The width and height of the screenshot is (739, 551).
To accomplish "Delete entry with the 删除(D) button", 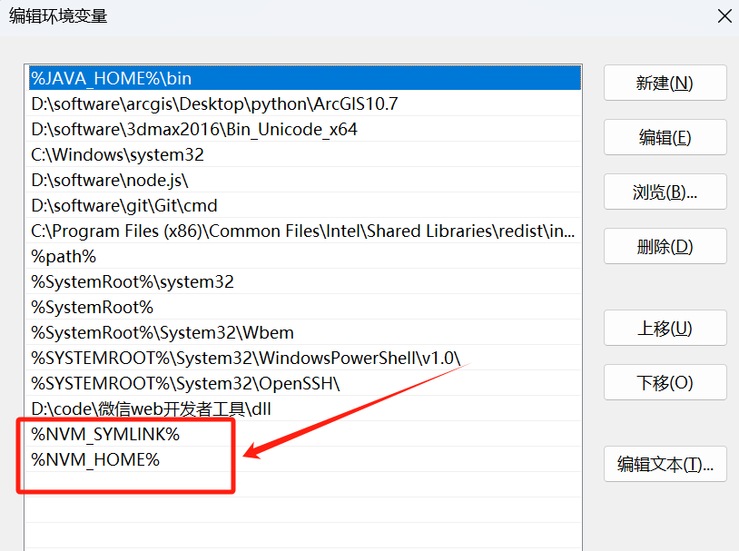I will pos(665,246).
